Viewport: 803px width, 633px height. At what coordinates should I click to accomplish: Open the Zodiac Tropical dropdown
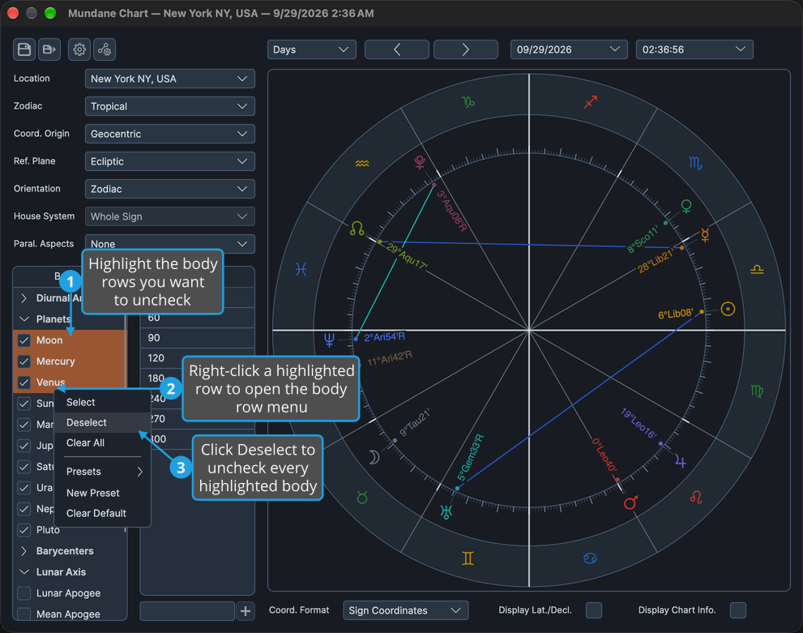[x=170, y=106]
